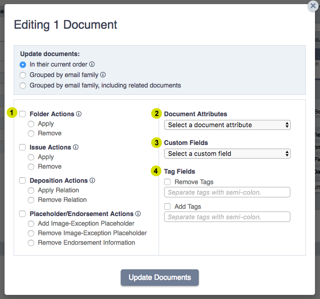Open Select a custom field dropdown
The height and width of the screenshot is (299, 320).
click(x=227, y=154)
